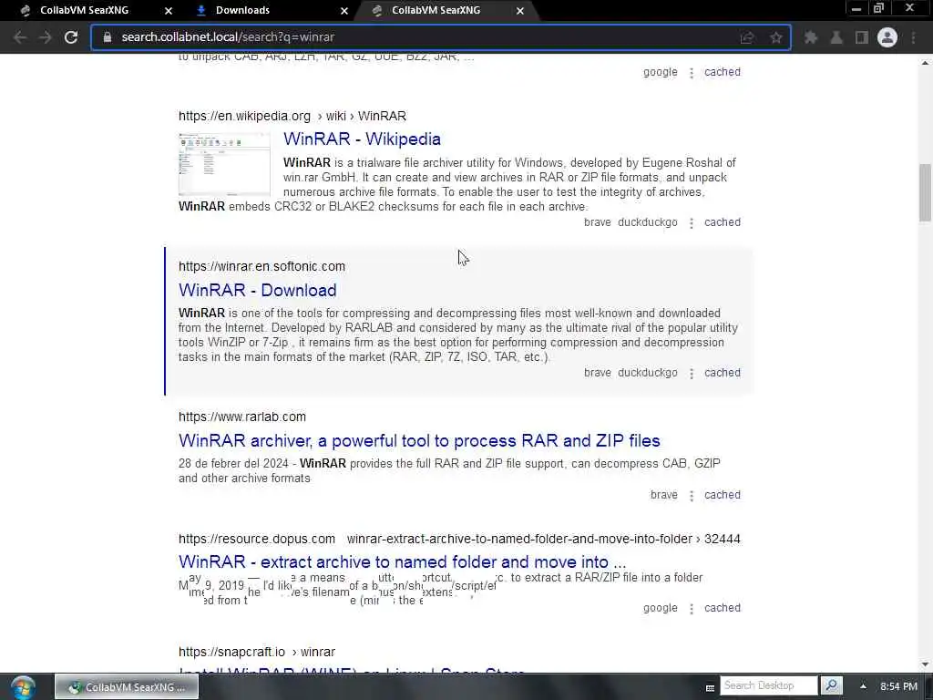Open the browser three-dot menu

(913, 37)
